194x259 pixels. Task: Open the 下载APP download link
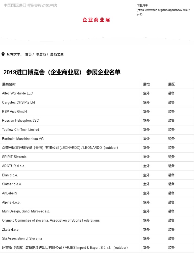pyautogui.click(x=163, y=10)
